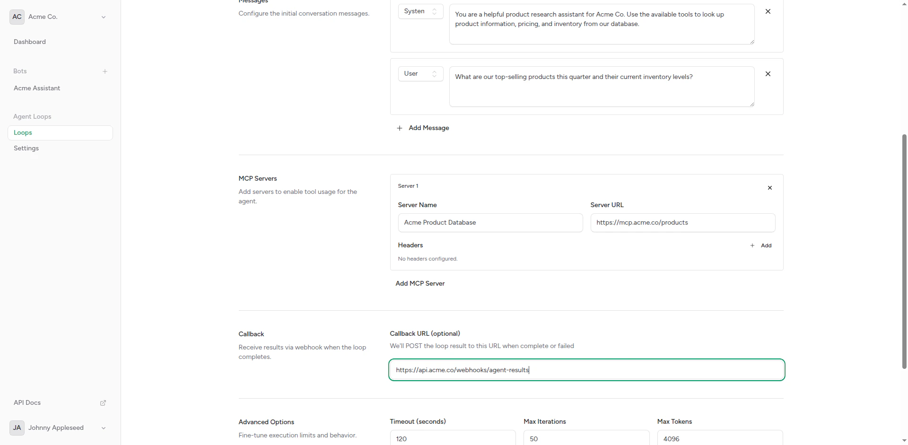908x445 pixels.
Task: Click the Add MCP Server button
Action: [419, 283]
